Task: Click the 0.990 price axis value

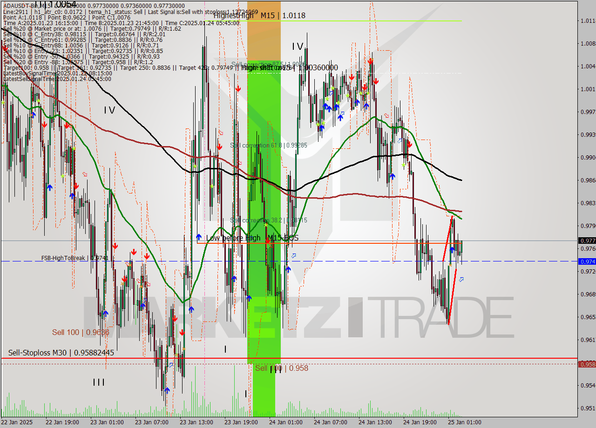Action: (588, 157)
